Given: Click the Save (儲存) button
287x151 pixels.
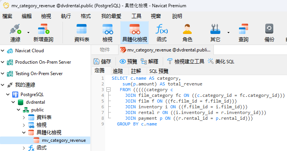Looking at the screenshot, I should (102, 61).
